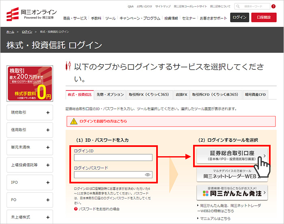Viewport: 284px width, 224px height.
Task: Click Q&A link in top bar
Action: coord(131,6)
